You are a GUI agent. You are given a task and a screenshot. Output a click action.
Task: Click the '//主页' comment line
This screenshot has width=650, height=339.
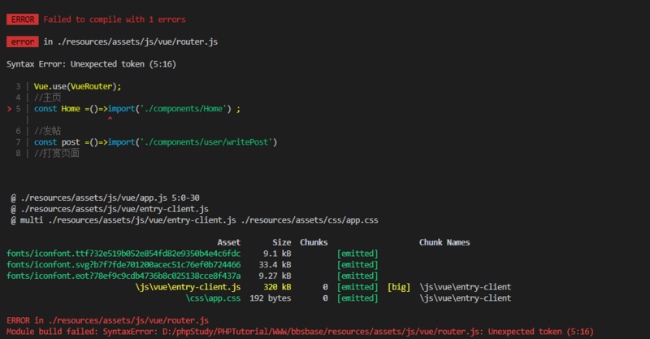click(x=48, y=98)
